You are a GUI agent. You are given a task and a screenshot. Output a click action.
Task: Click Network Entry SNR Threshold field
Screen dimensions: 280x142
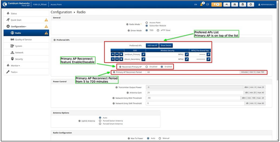click(195, 103)
